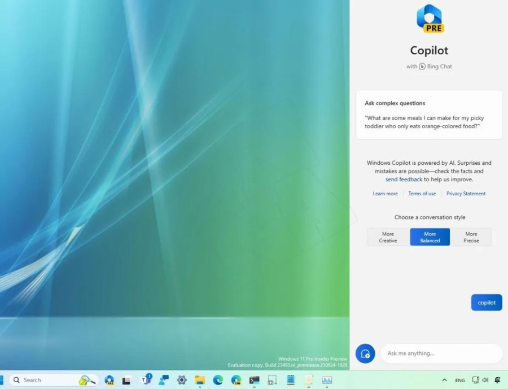
Task: Select More Precise conversation style
Action: click(x=471, y=237)
